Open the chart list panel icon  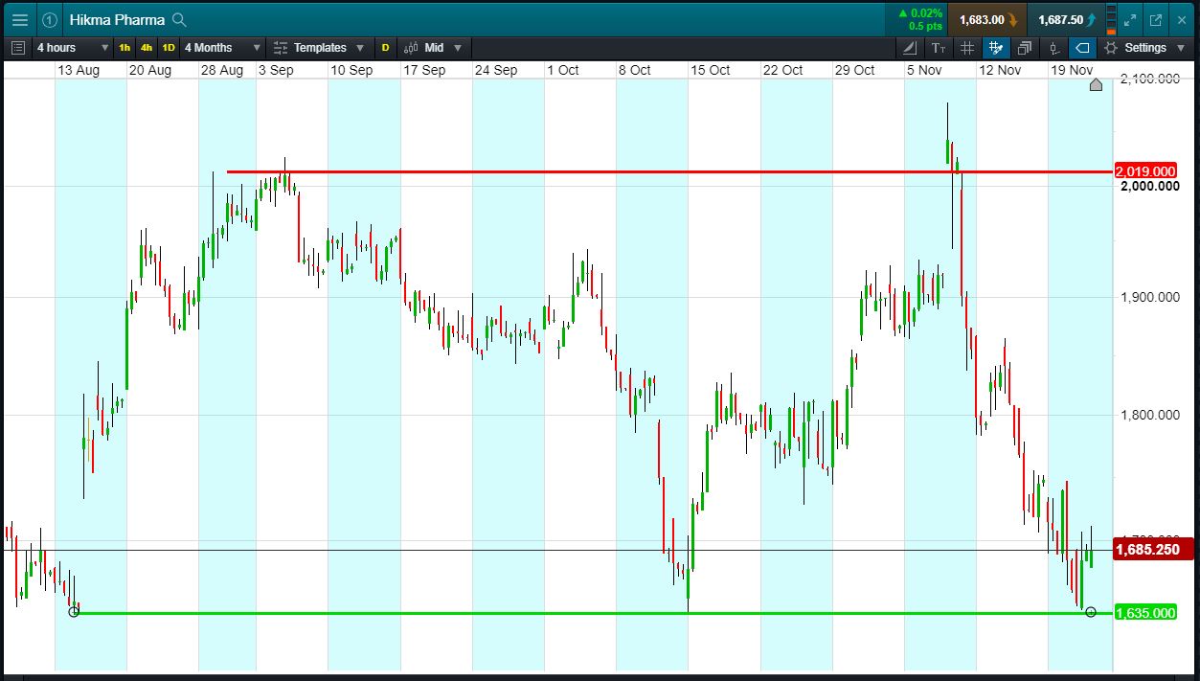click(x=18, y=48)
